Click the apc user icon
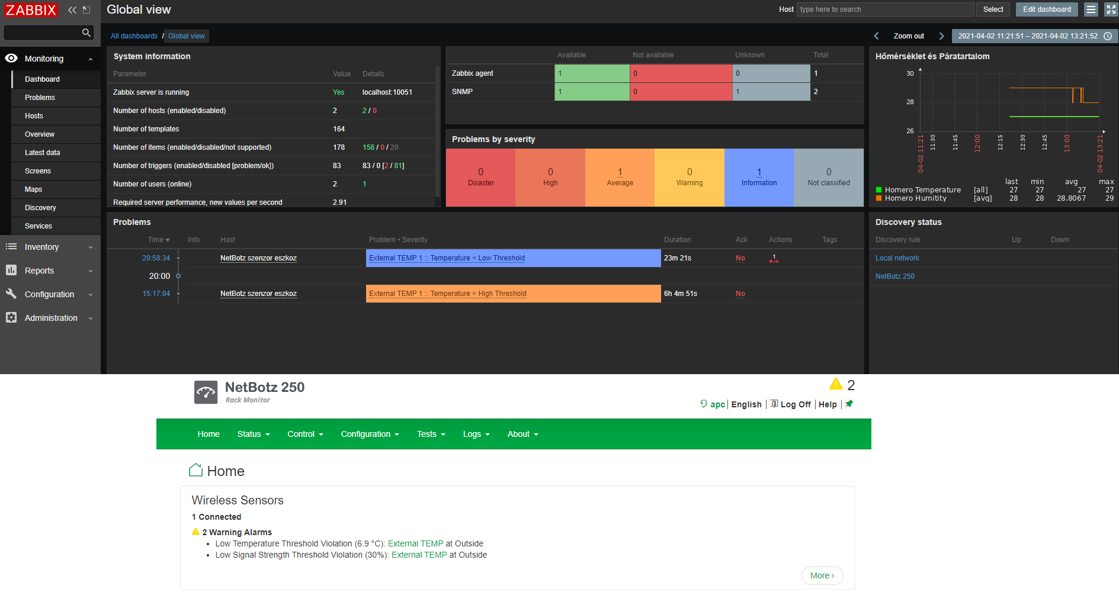Image resolution: width=1119 pixels, height=592 pixels. click(x=704, y=404)
